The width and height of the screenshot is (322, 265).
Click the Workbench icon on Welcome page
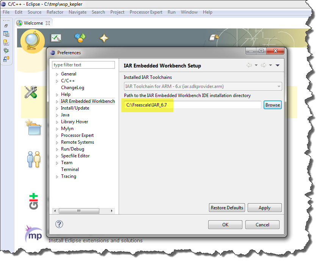coord(214,37)
